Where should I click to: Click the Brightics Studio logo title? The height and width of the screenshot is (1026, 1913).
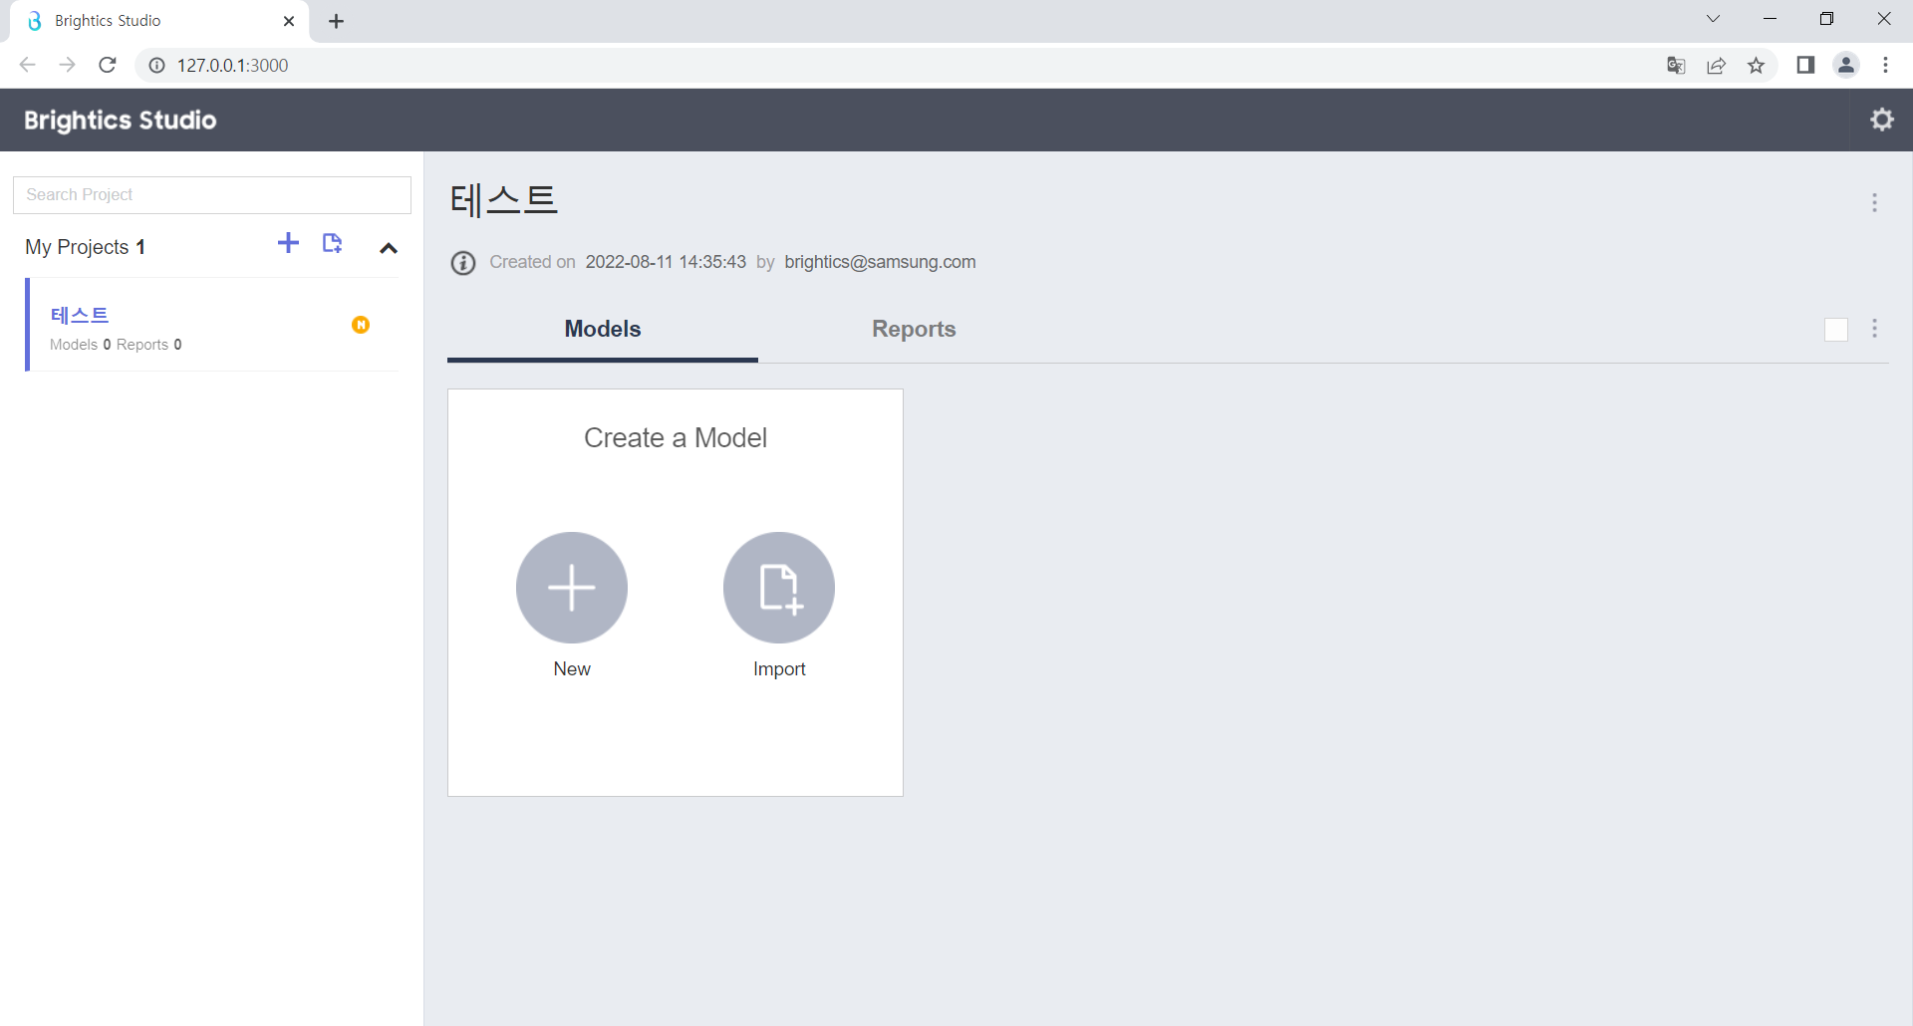pos(121,121)
